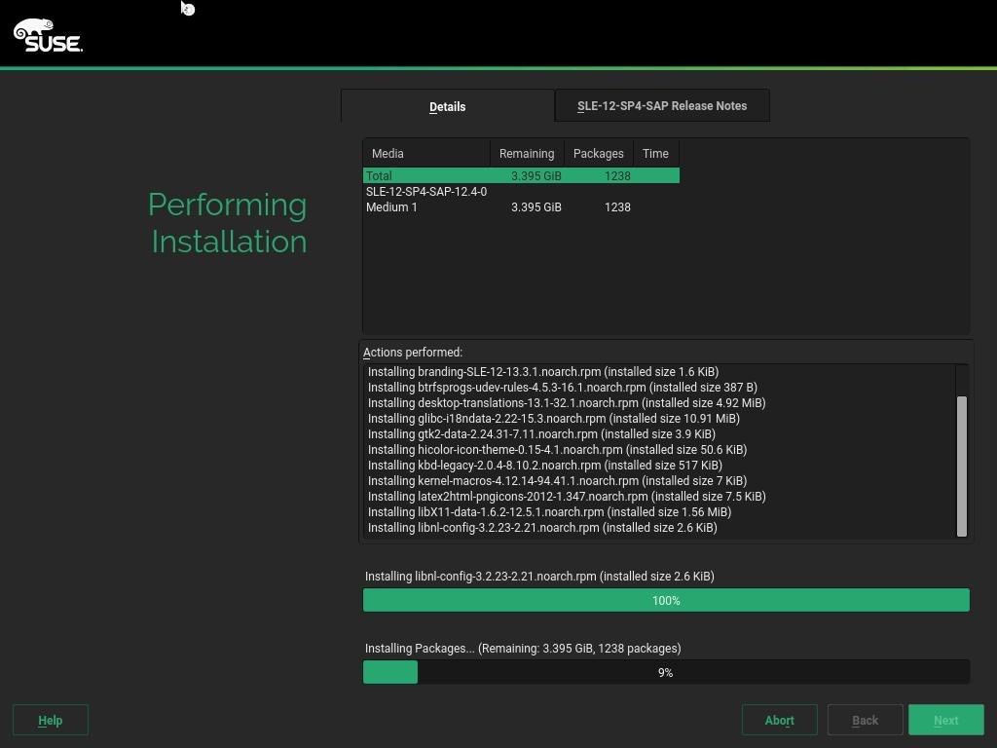Click the glibc-i18ndata log entry
This screenshot has width=997, height=748.
coord(553,419)
